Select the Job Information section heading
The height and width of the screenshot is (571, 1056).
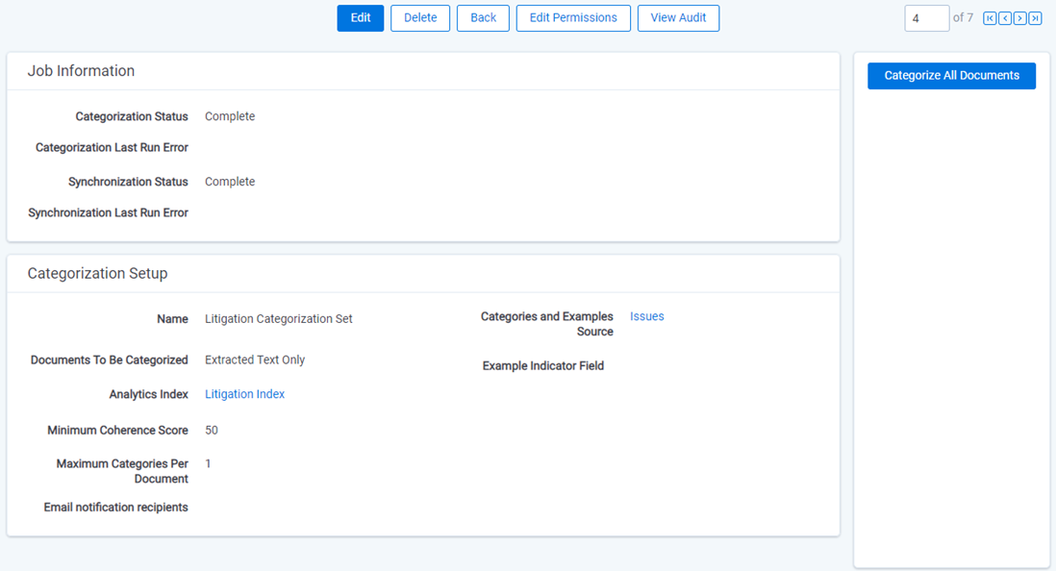(x=81, y=71)
